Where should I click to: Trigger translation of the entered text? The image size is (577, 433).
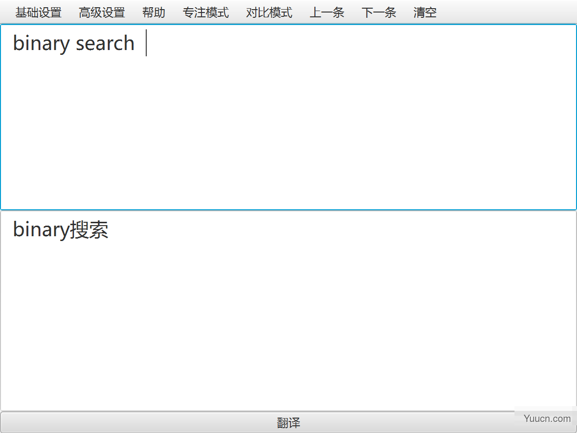click(x=288, y=422)
